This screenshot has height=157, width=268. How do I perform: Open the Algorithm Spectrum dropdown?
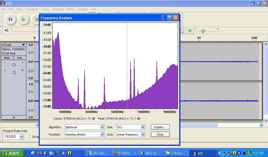(102, 127)
